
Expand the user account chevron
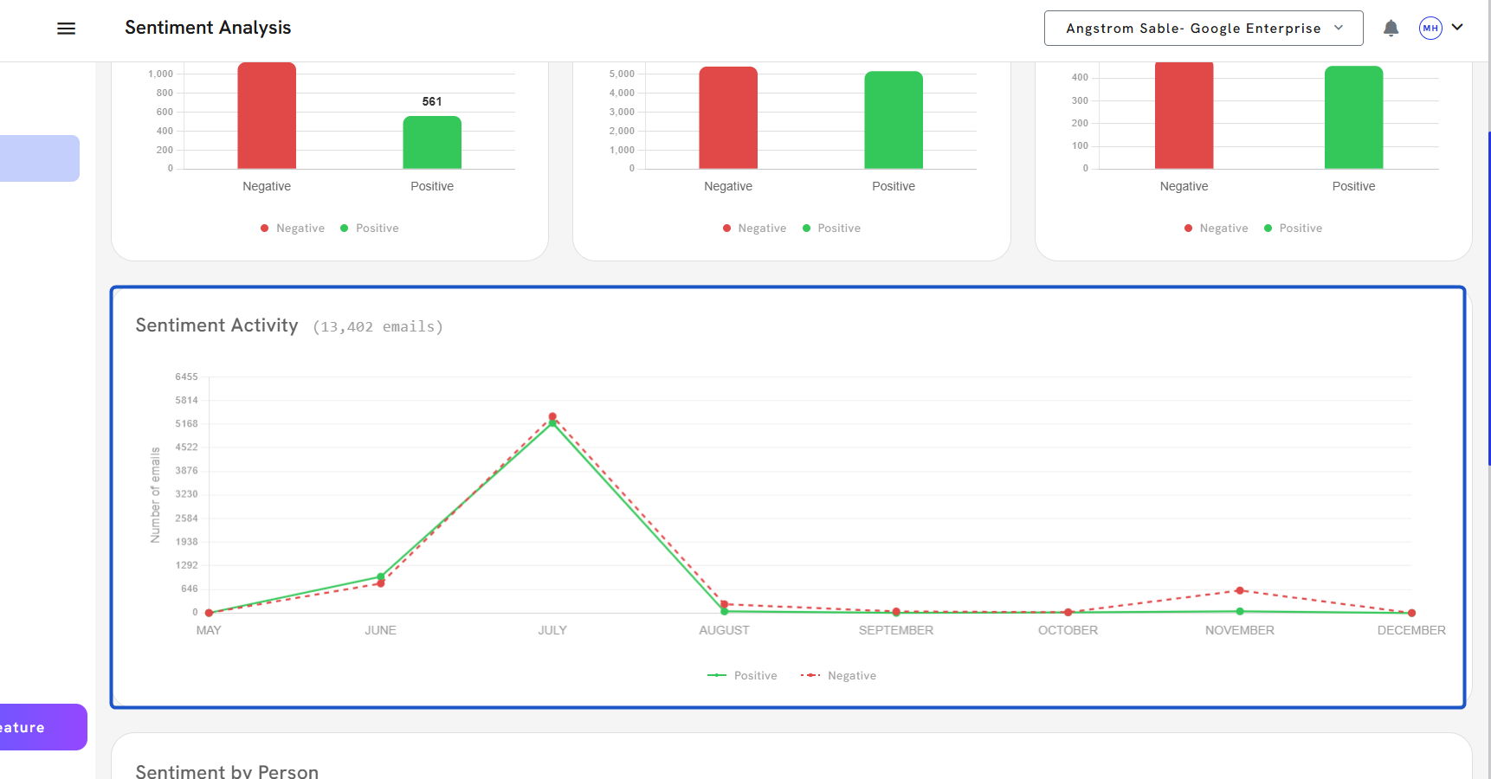click(x=1457, y=28)
